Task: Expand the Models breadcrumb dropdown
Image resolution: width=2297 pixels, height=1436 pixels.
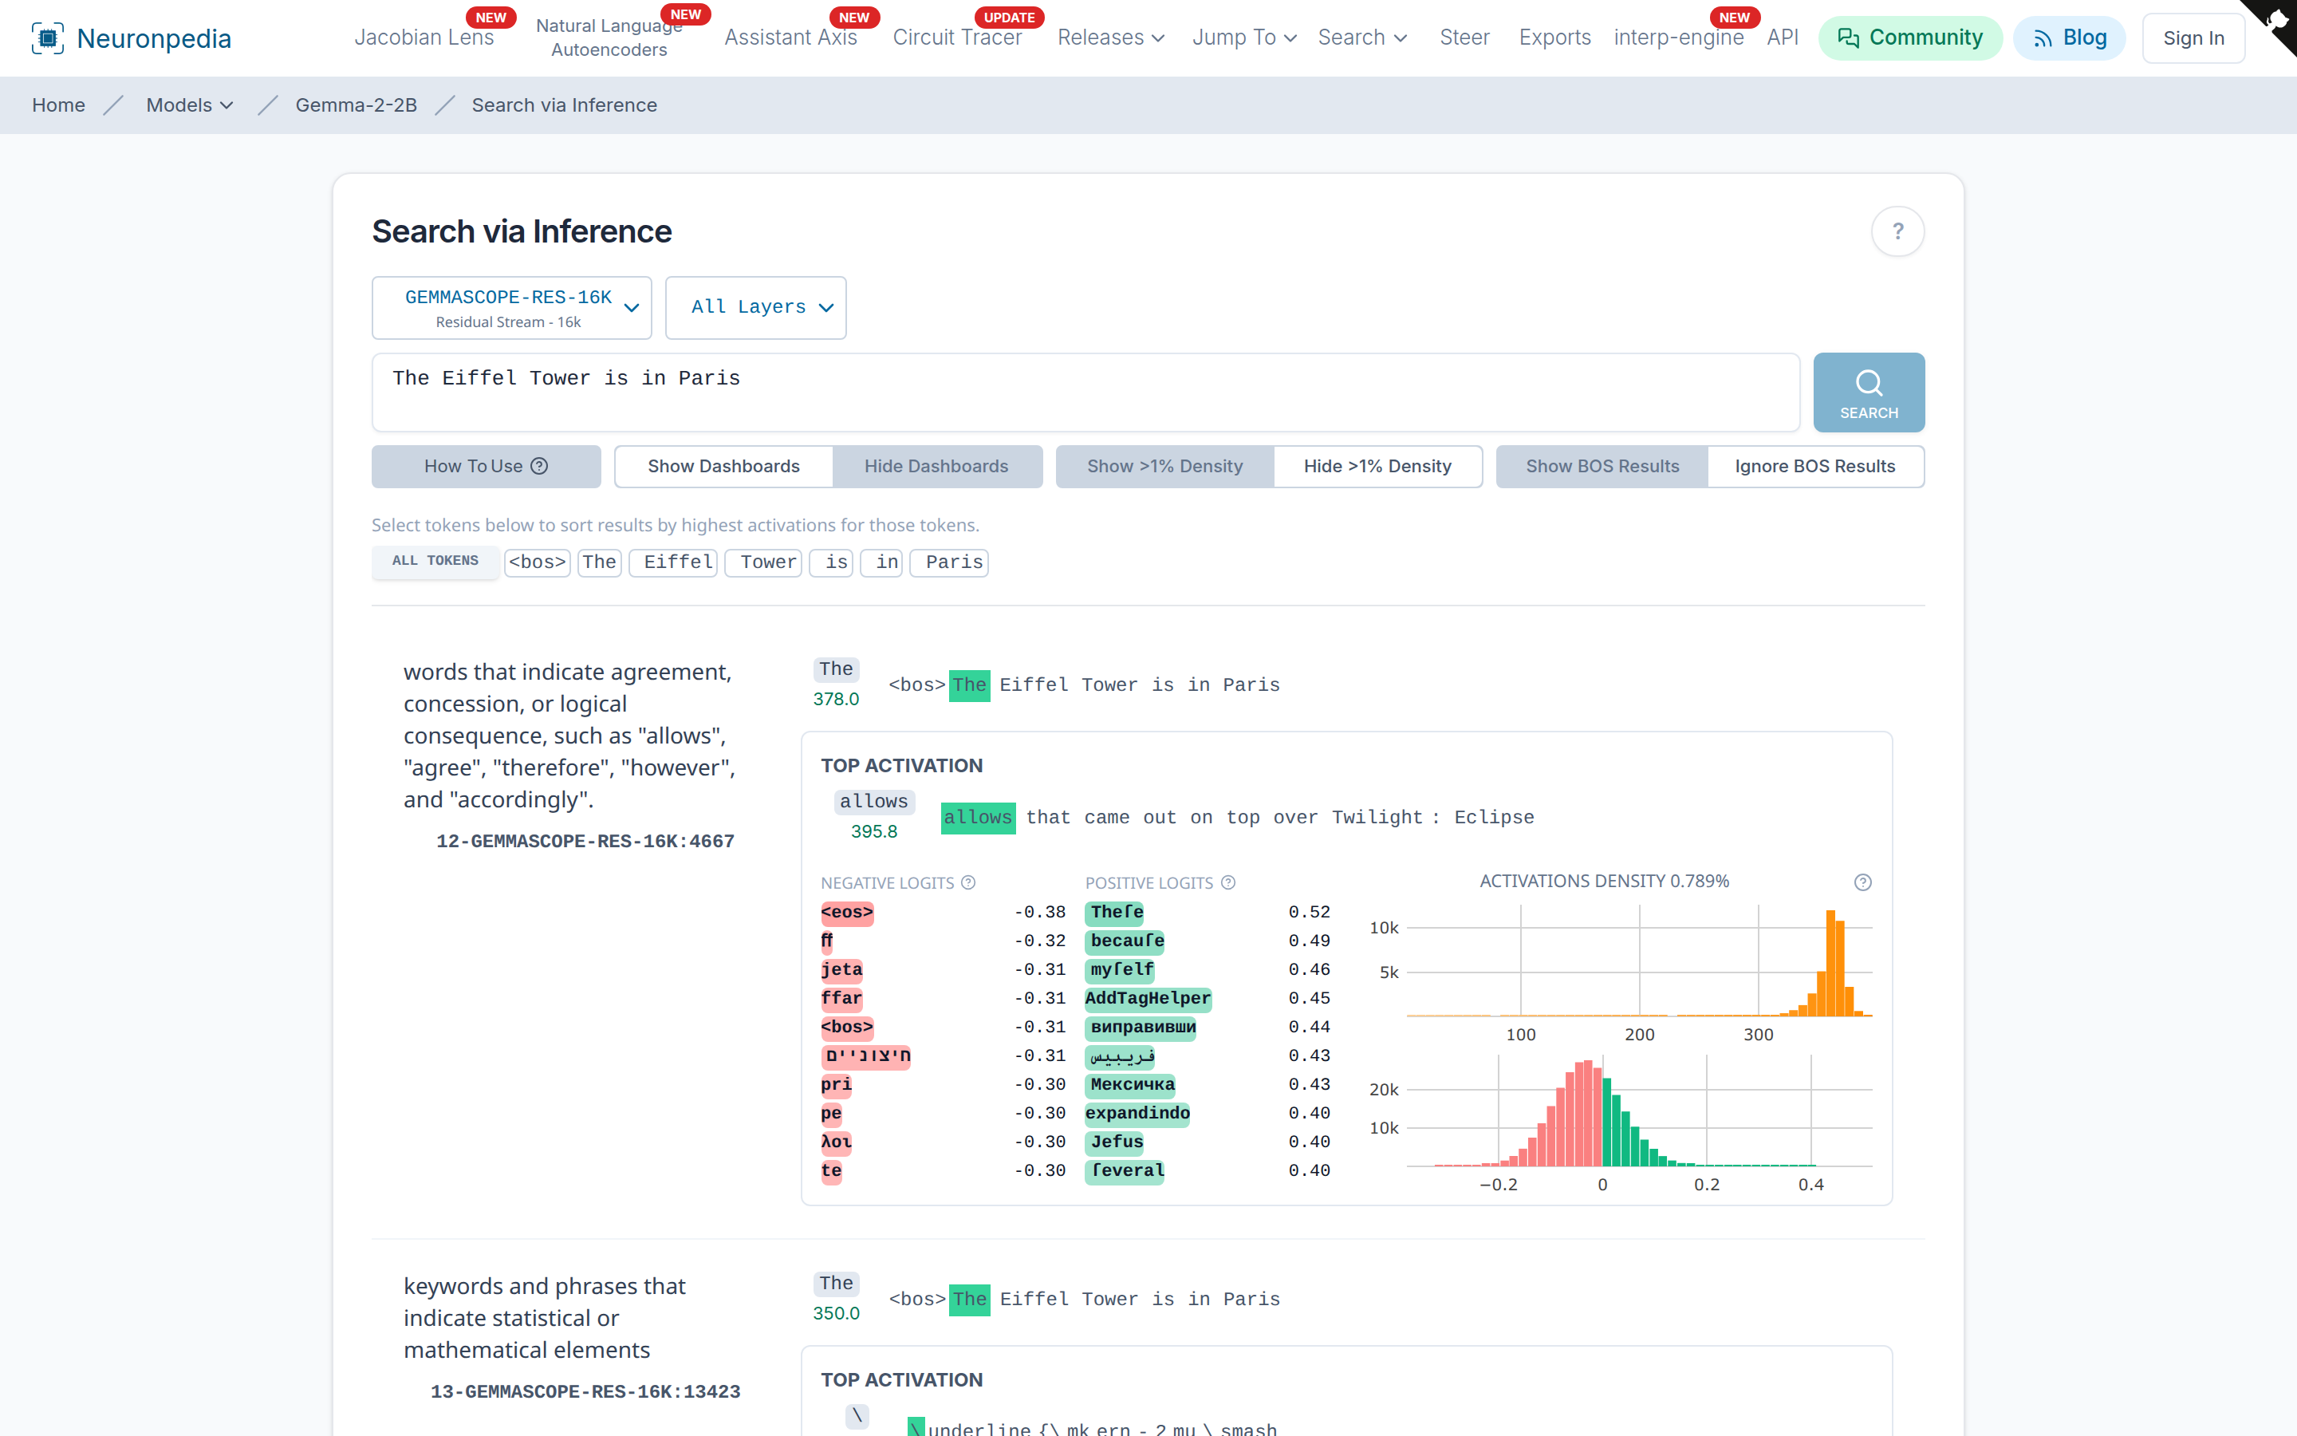Action: (x=189, y=105)
